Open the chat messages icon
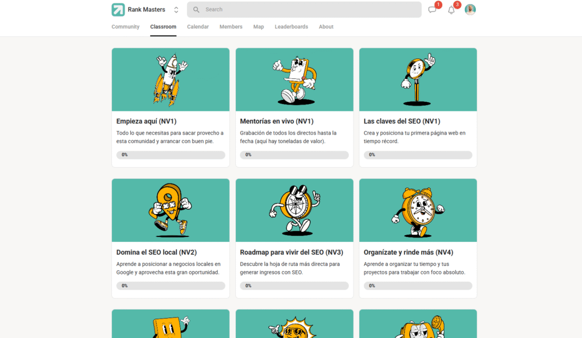582x338 pixels. click(433, 10)
